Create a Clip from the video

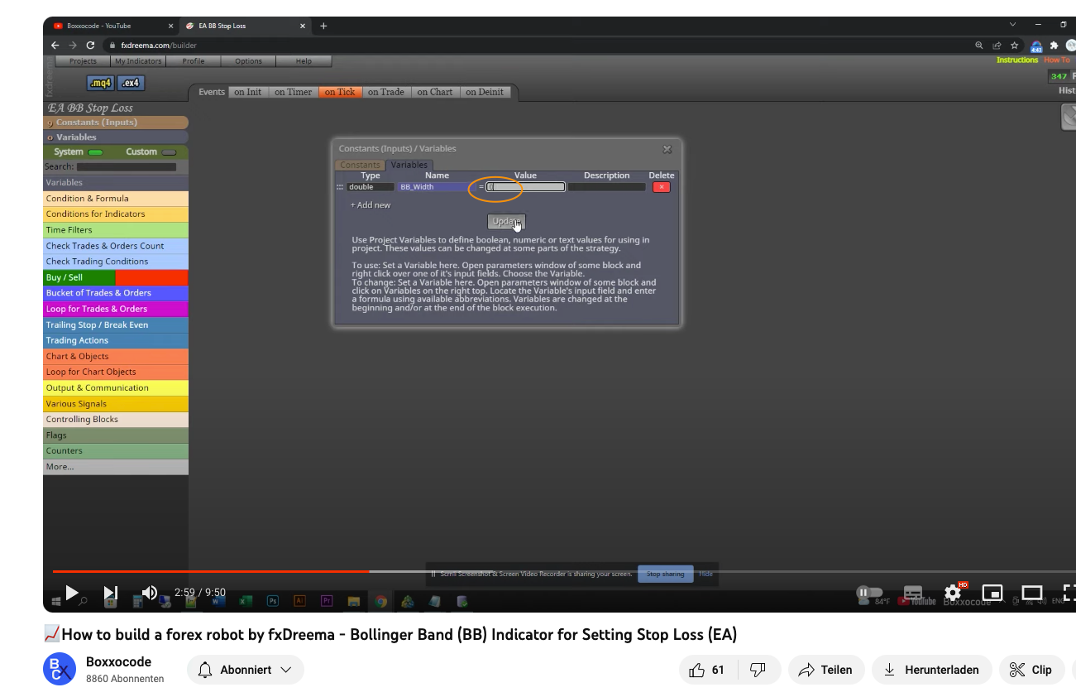click(1031, 670)
